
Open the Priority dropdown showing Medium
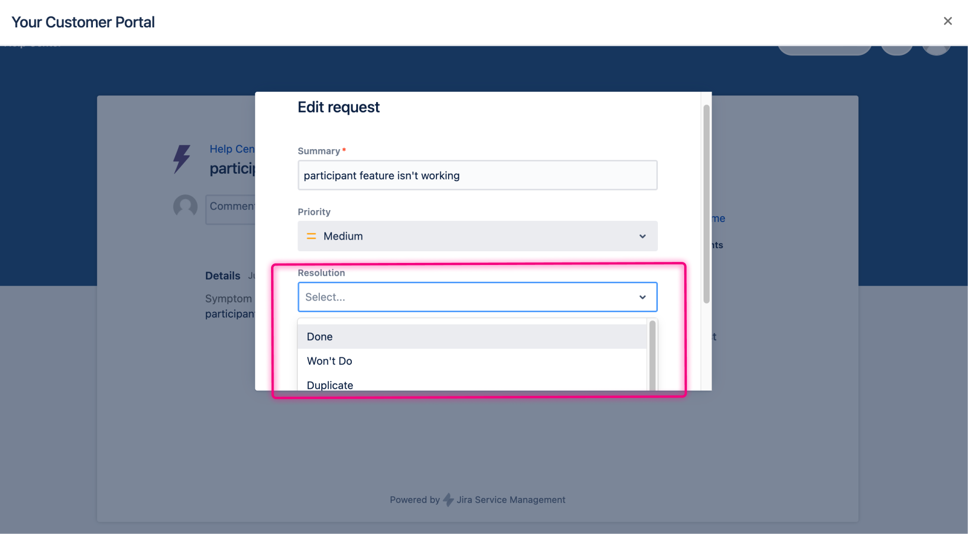tap(477, 236)
